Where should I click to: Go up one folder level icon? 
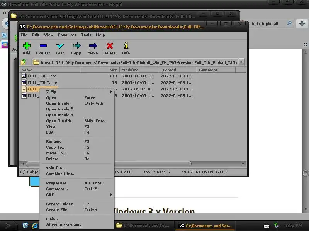(24, 62)
